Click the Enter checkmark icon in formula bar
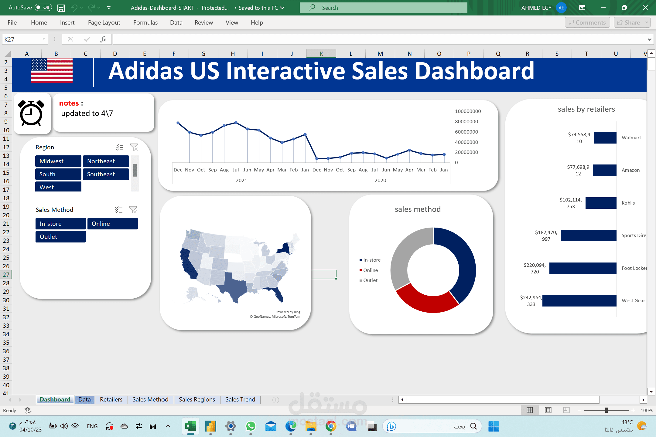Screen dimensions: 656x437 [87, 39]
